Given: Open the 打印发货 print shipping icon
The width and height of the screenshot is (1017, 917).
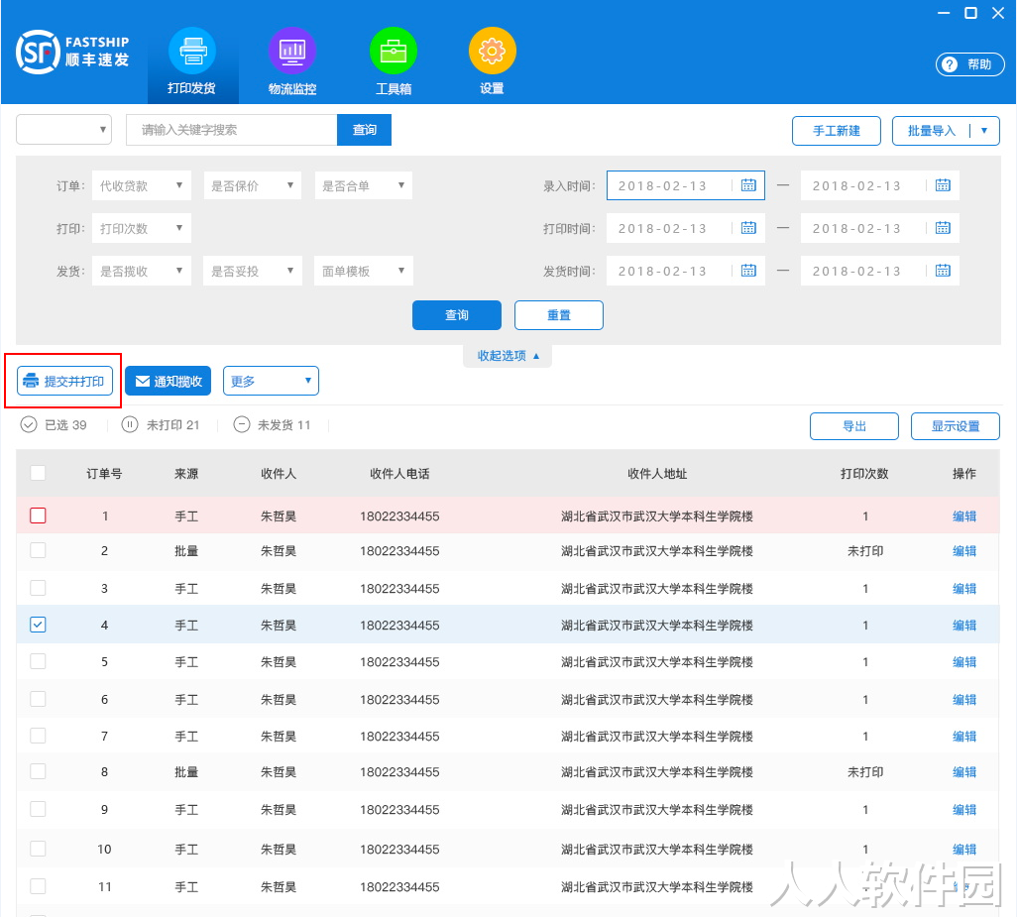Looking at the screenshot, I should (192, 52).
